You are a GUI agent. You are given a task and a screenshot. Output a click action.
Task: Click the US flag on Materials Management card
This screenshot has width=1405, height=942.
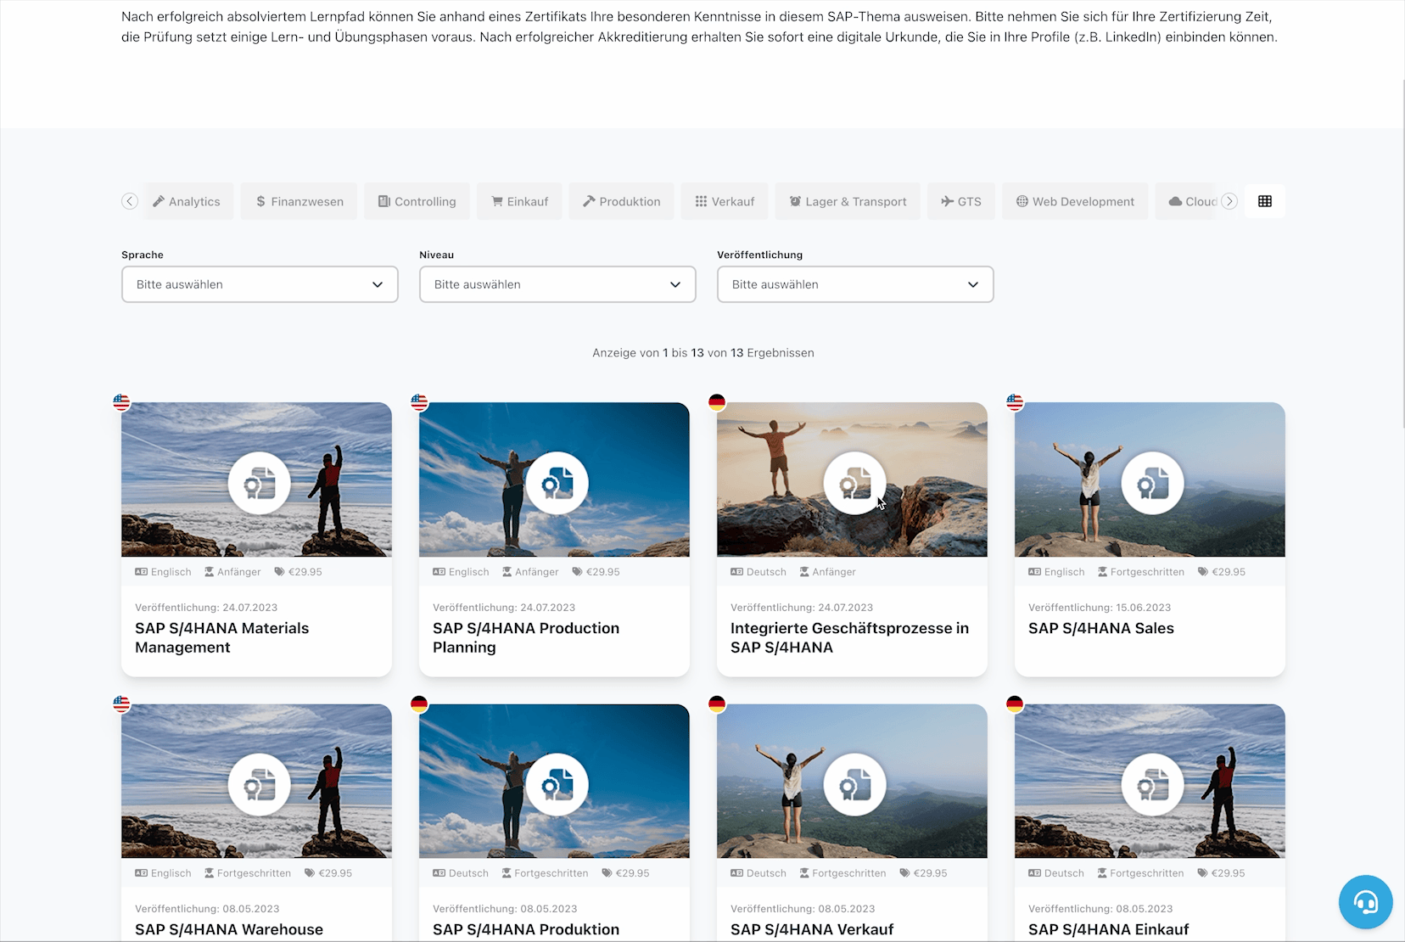[x=121, y=402]
